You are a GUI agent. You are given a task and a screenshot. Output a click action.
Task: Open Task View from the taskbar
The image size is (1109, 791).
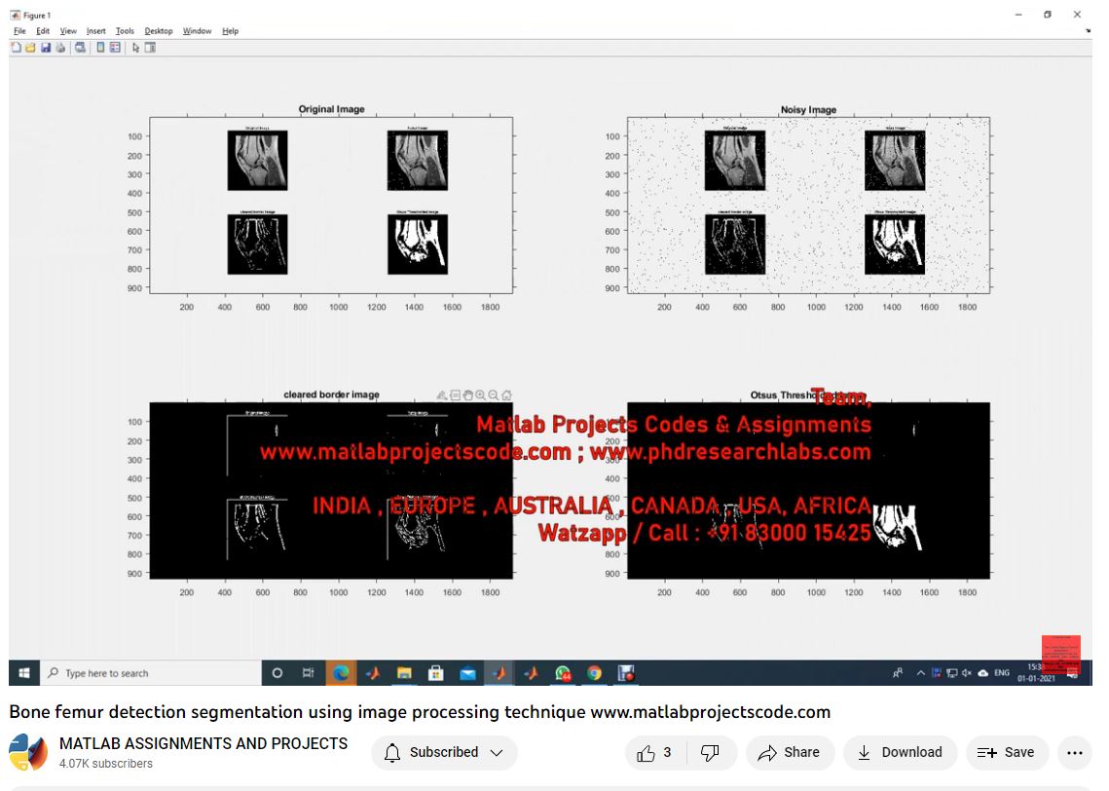pos(309,673)
